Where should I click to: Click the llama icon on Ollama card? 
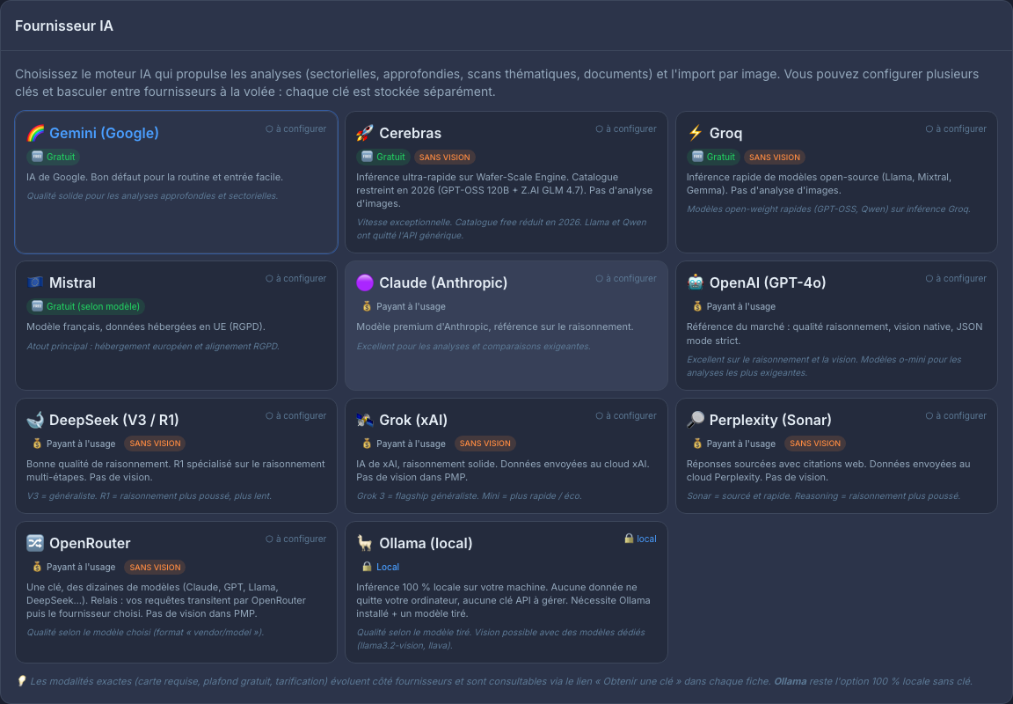pos(365,543)
